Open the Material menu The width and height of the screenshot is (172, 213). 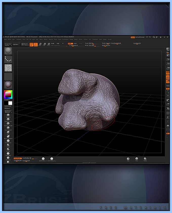click(x=51, y=39)
